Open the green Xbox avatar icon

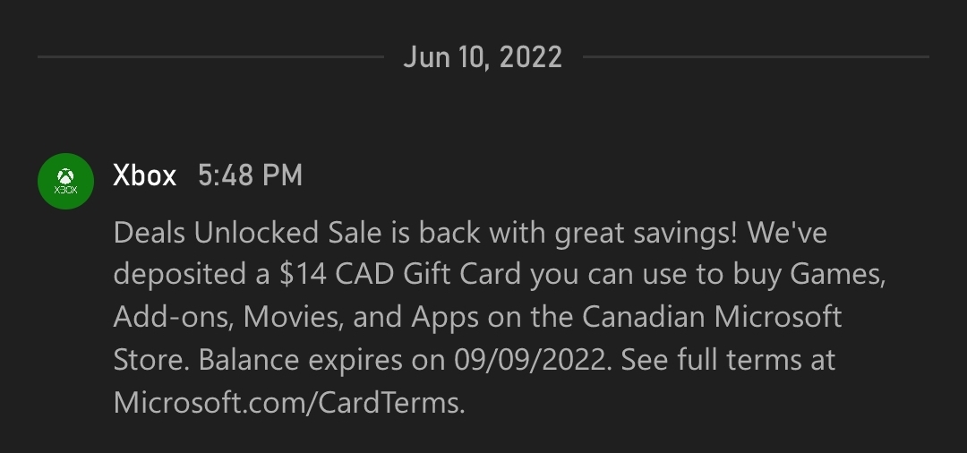(65, 181)
